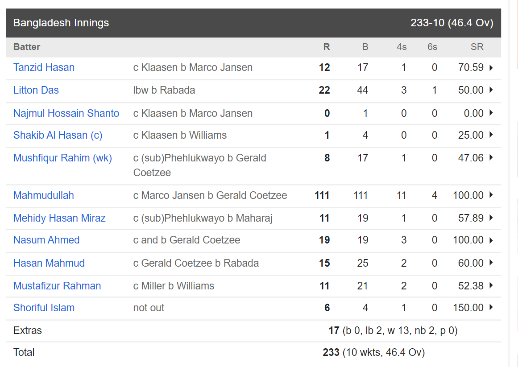Open Mushfiqur Rahim (wk) player link
518x367 pixels.
[x=63, y=158]
